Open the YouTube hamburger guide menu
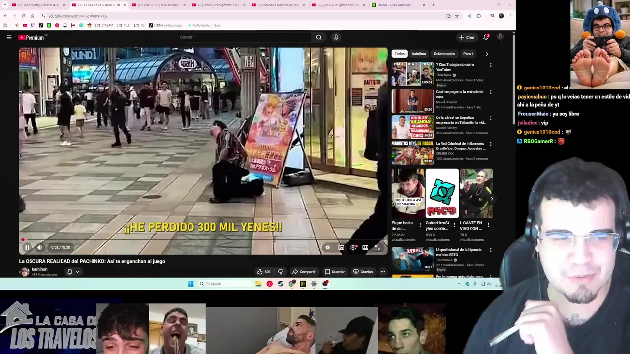 click(x=9, y=37)
